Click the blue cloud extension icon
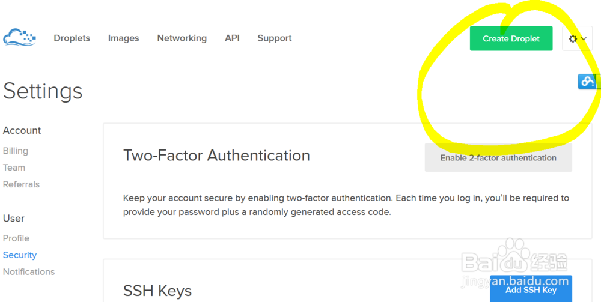Viewport: 601px width, 302px height. [x=587, y=81]
